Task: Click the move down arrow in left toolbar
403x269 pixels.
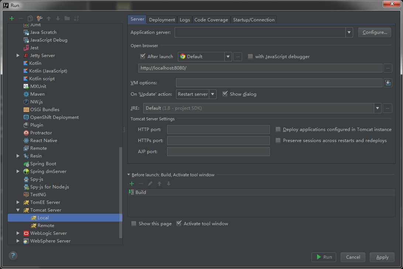Action: 58,18
